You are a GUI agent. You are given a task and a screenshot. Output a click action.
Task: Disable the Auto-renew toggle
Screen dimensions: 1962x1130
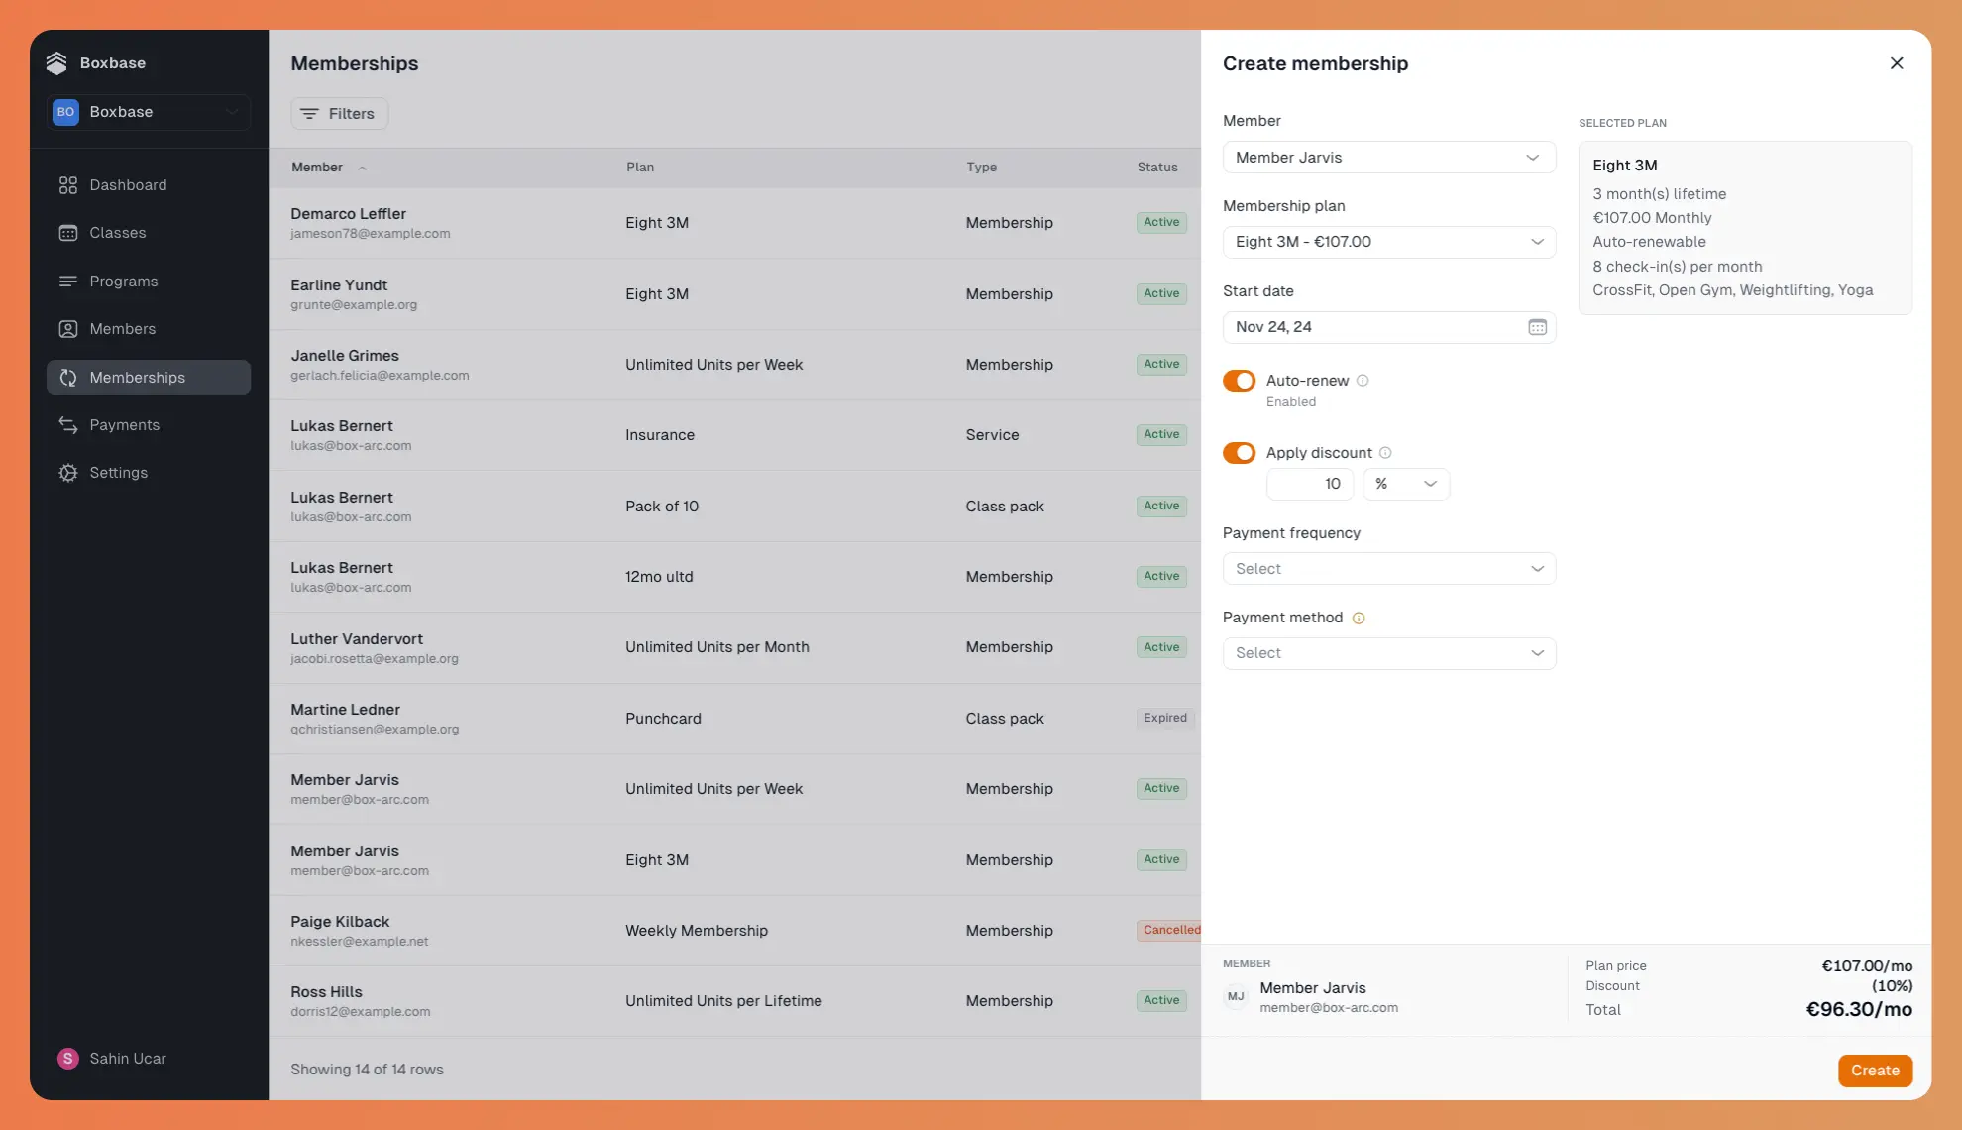pos(1239,381)
